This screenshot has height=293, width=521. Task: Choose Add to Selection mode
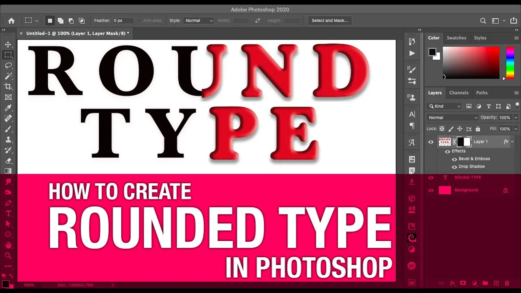(60, 21)
